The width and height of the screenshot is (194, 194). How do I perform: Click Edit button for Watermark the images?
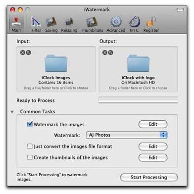coord(153,124)
